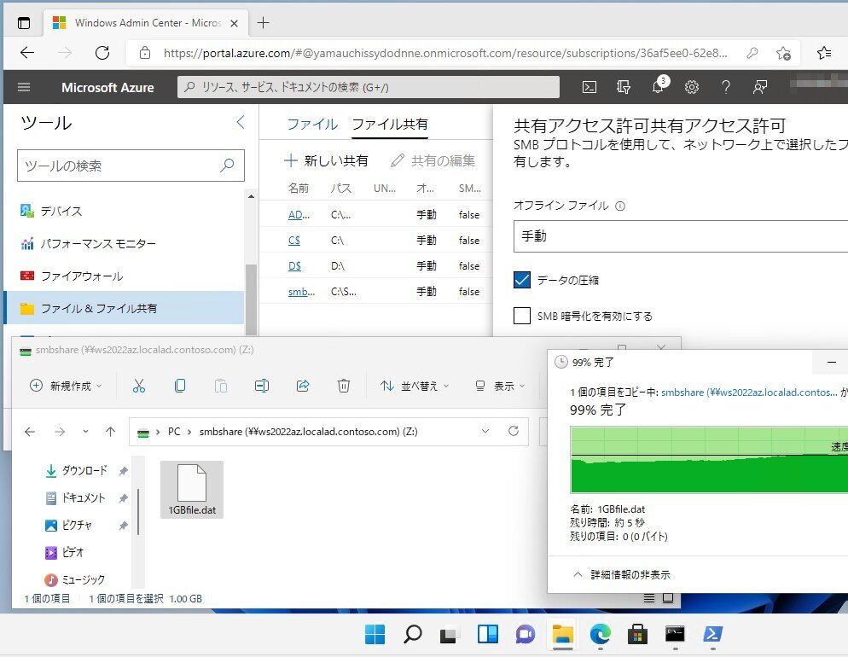
Task: Toggle データの圧縮 checkbox
Action: coord(522,280)
